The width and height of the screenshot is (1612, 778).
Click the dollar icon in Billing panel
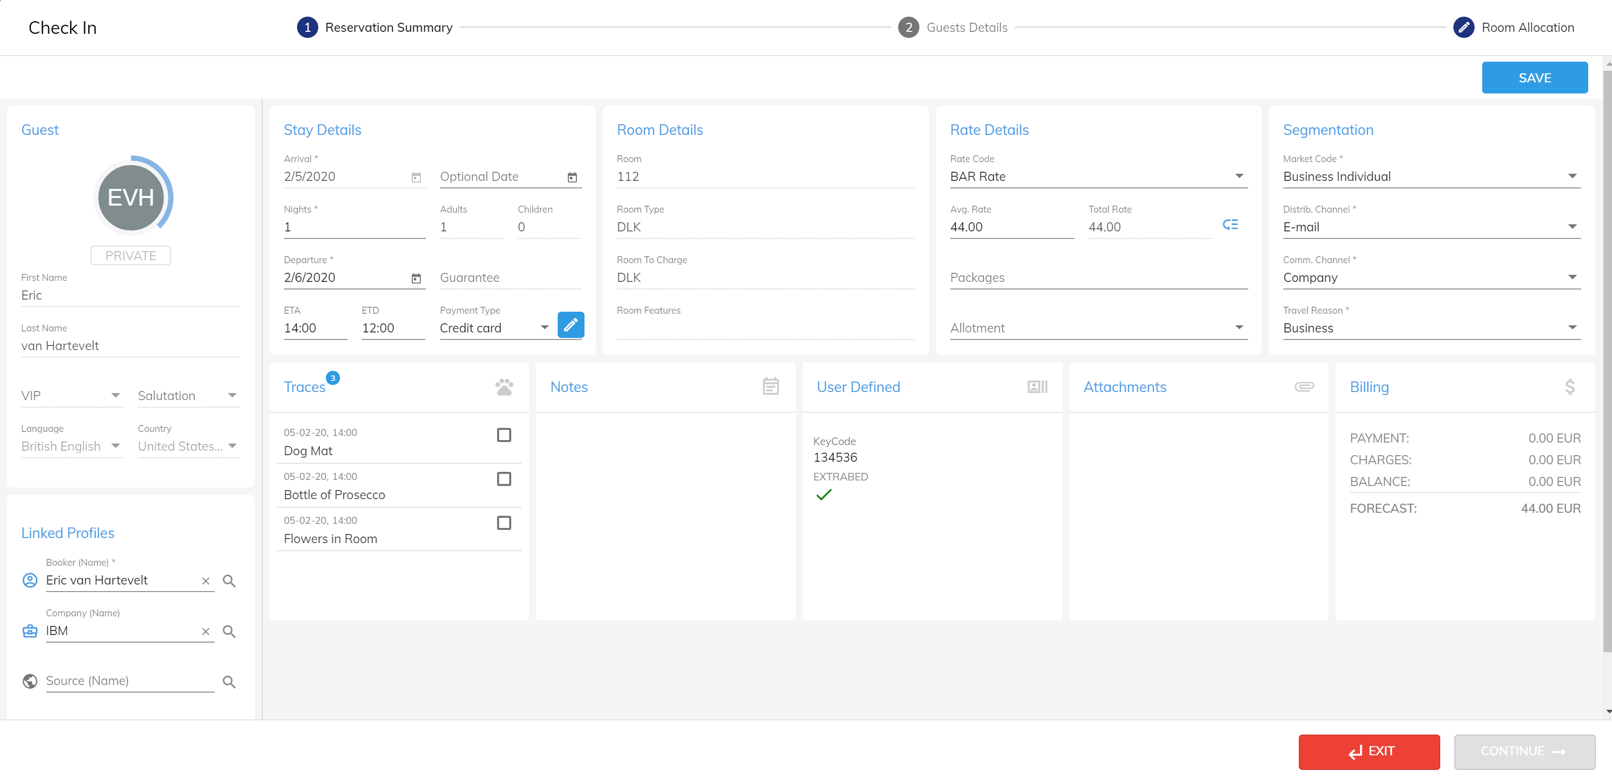point(1570,387)
